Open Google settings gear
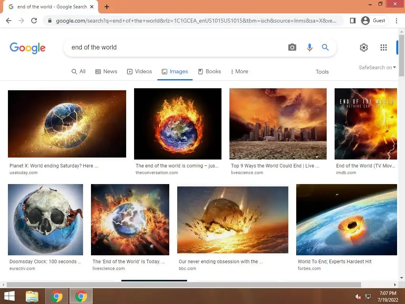 click(364, 47)
